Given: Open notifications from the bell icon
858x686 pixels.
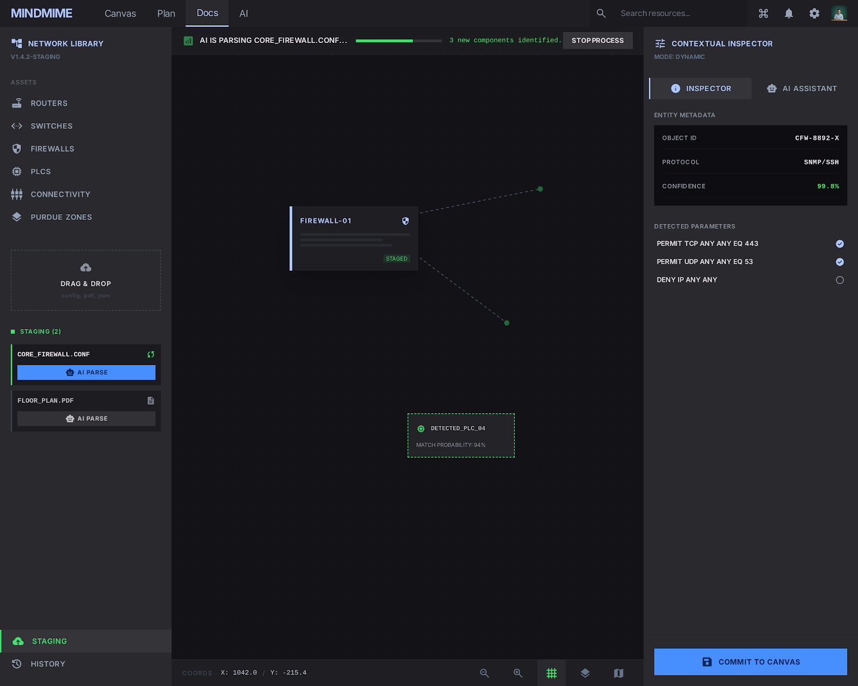Looking at the screenshot, I should click(x=789, y=13).
